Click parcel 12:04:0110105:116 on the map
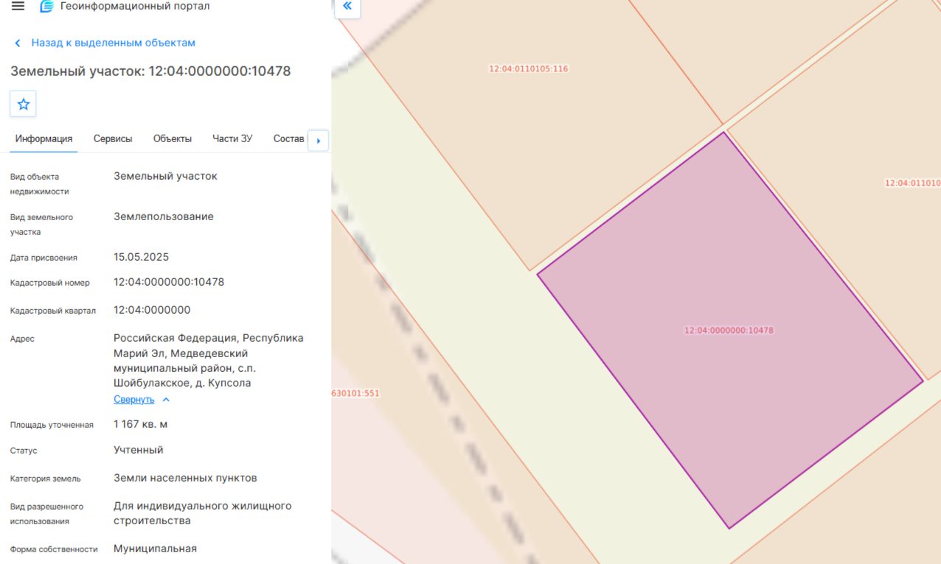The image size is (941, 564). point(529,68)
